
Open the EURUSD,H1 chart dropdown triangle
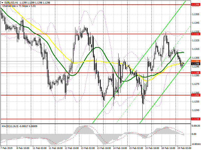[x=2, y=3]
